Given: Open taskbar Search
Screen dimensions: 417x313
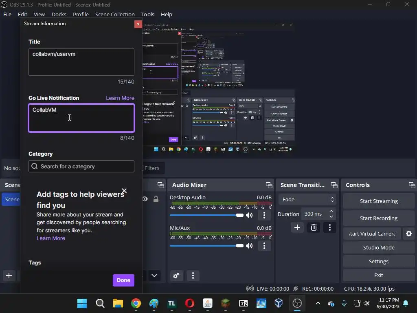Looking at the screenshot, I should click(x=100, y=303).
